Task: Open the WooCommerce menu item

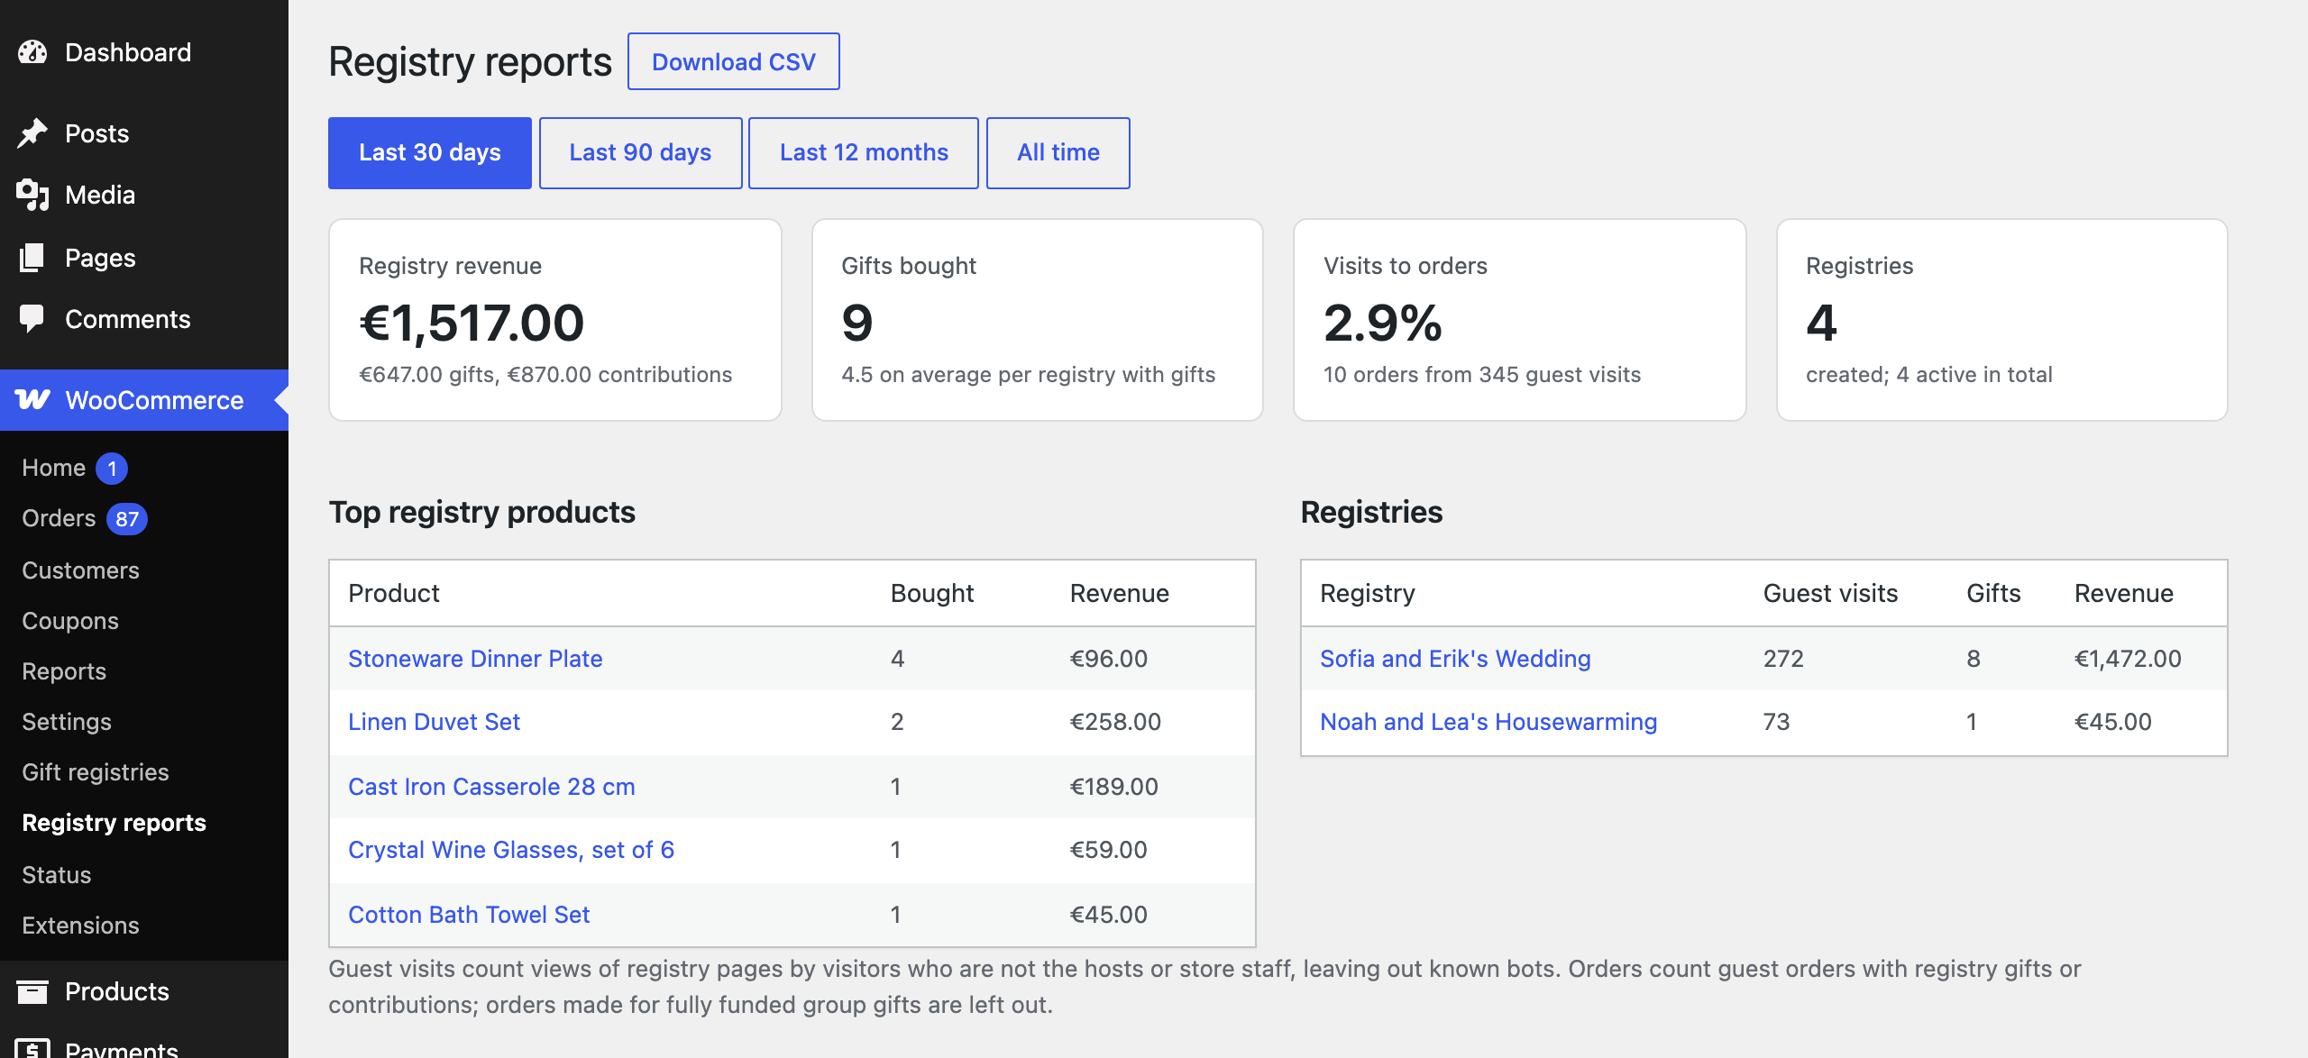Action: (x=144, y=400)
